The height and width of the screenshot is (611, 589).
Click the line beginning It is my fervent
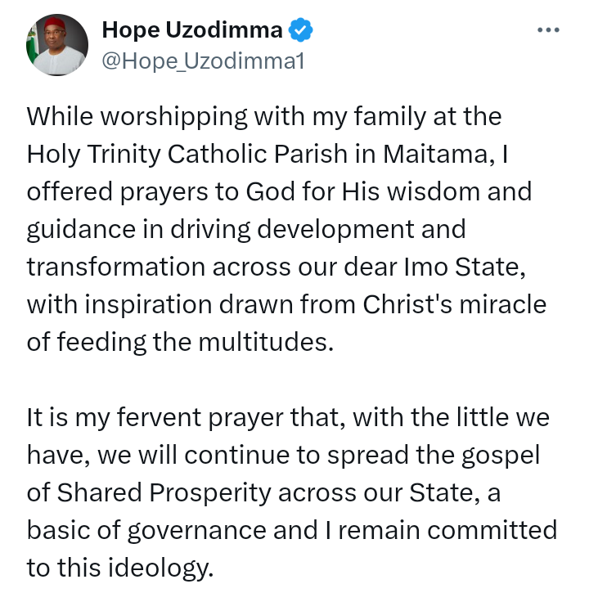[288, 417]
